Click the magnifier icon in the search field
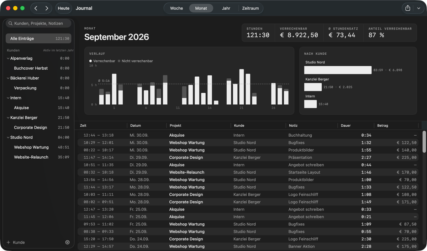Image resolution: width=427 pixels, height=251 pixels. point(11,23)
